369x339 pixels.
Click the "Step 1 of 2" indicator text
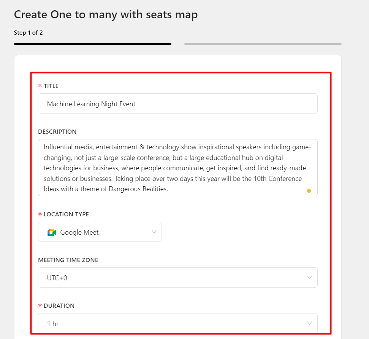[x=29, y=33]
